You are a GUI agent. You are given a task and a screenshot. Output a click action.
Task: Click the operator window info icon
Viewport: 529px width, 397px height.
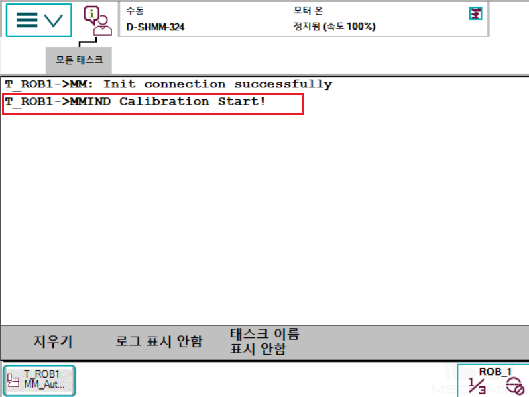click(x=97, y=21)
